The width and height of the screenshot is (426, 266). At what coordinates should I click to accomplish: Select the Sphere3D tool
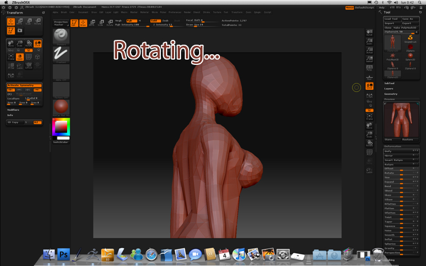(x=410, y=56)
